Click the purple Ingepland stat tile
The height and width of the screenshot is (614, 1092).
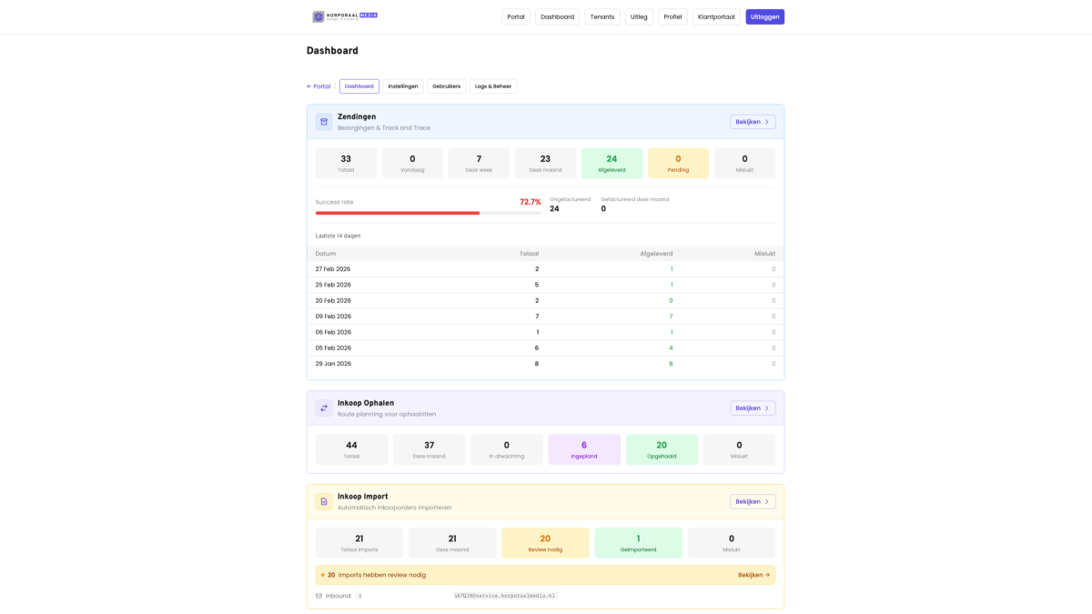click(583, 449)
